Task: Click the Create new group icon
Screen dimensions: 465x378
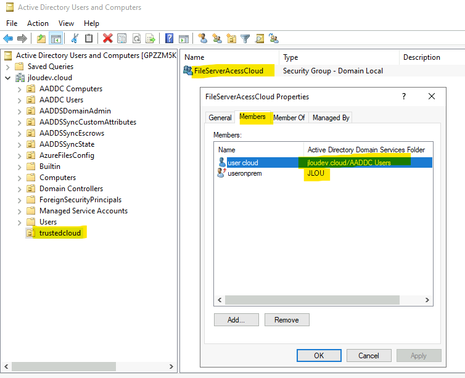Action: click(217, 38)
